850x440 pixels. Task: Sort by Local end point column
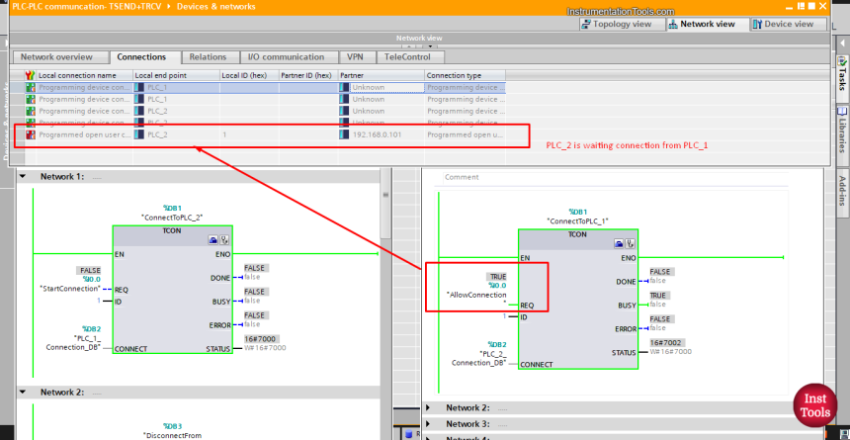point(177,75)
